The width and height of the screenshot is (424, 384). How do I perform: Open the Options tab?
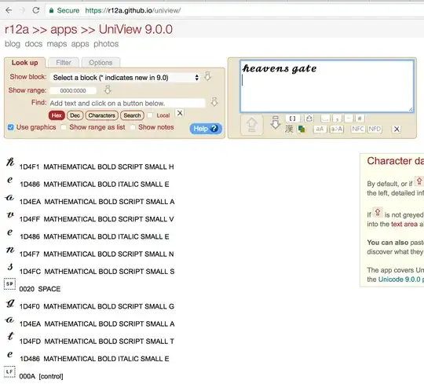click(101, 63)
